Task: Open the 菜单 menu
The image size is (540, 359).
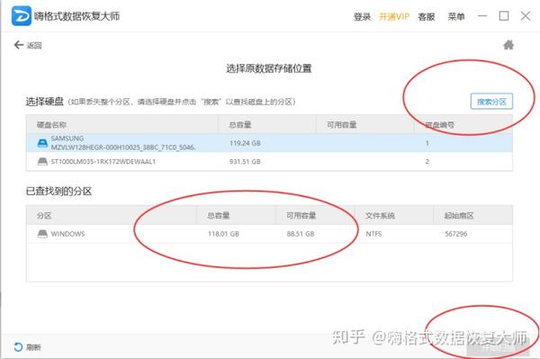Action: [456, 16]
